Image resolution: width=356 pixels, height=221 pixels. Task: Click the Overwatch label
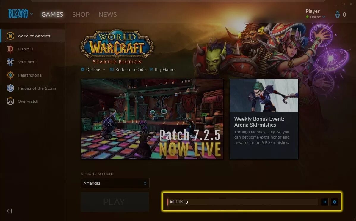28,101
